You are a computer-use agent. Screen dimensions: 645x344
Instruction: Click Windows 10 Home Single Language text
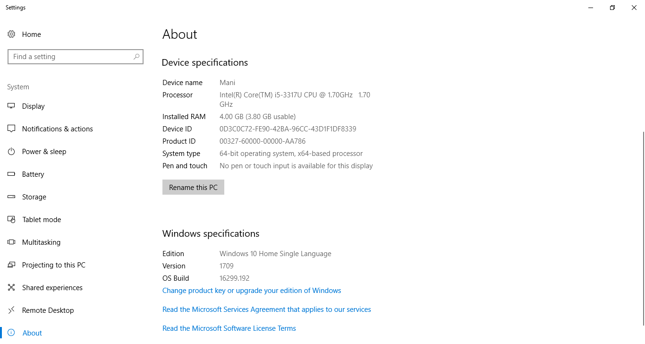pyautogui.click(x=275, y=254)
